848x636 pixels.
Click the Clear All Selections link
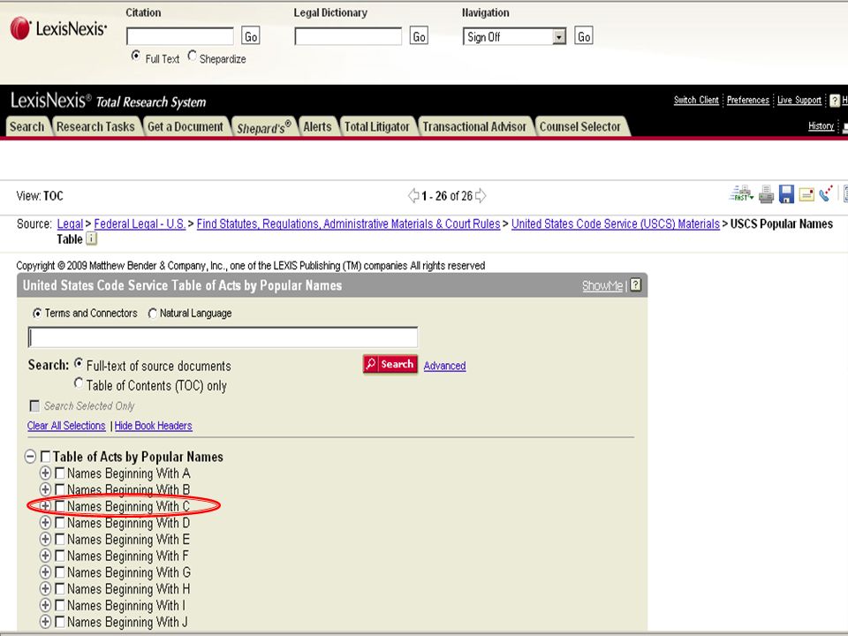point(66,426)
